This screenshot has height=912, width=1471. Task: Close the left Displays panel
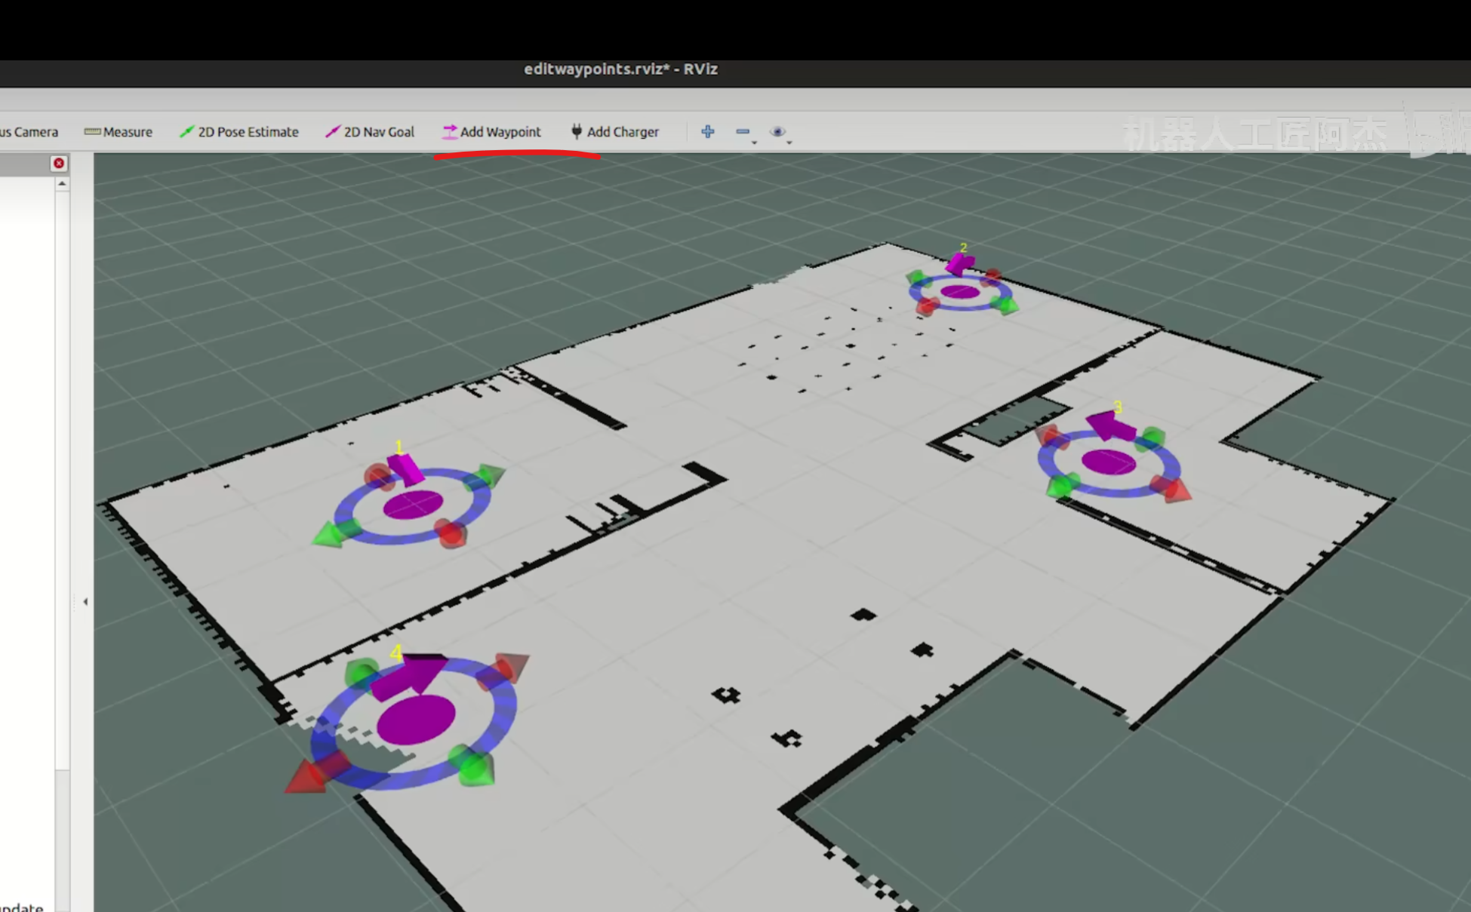pyautogui.click(x=59, y=163)
